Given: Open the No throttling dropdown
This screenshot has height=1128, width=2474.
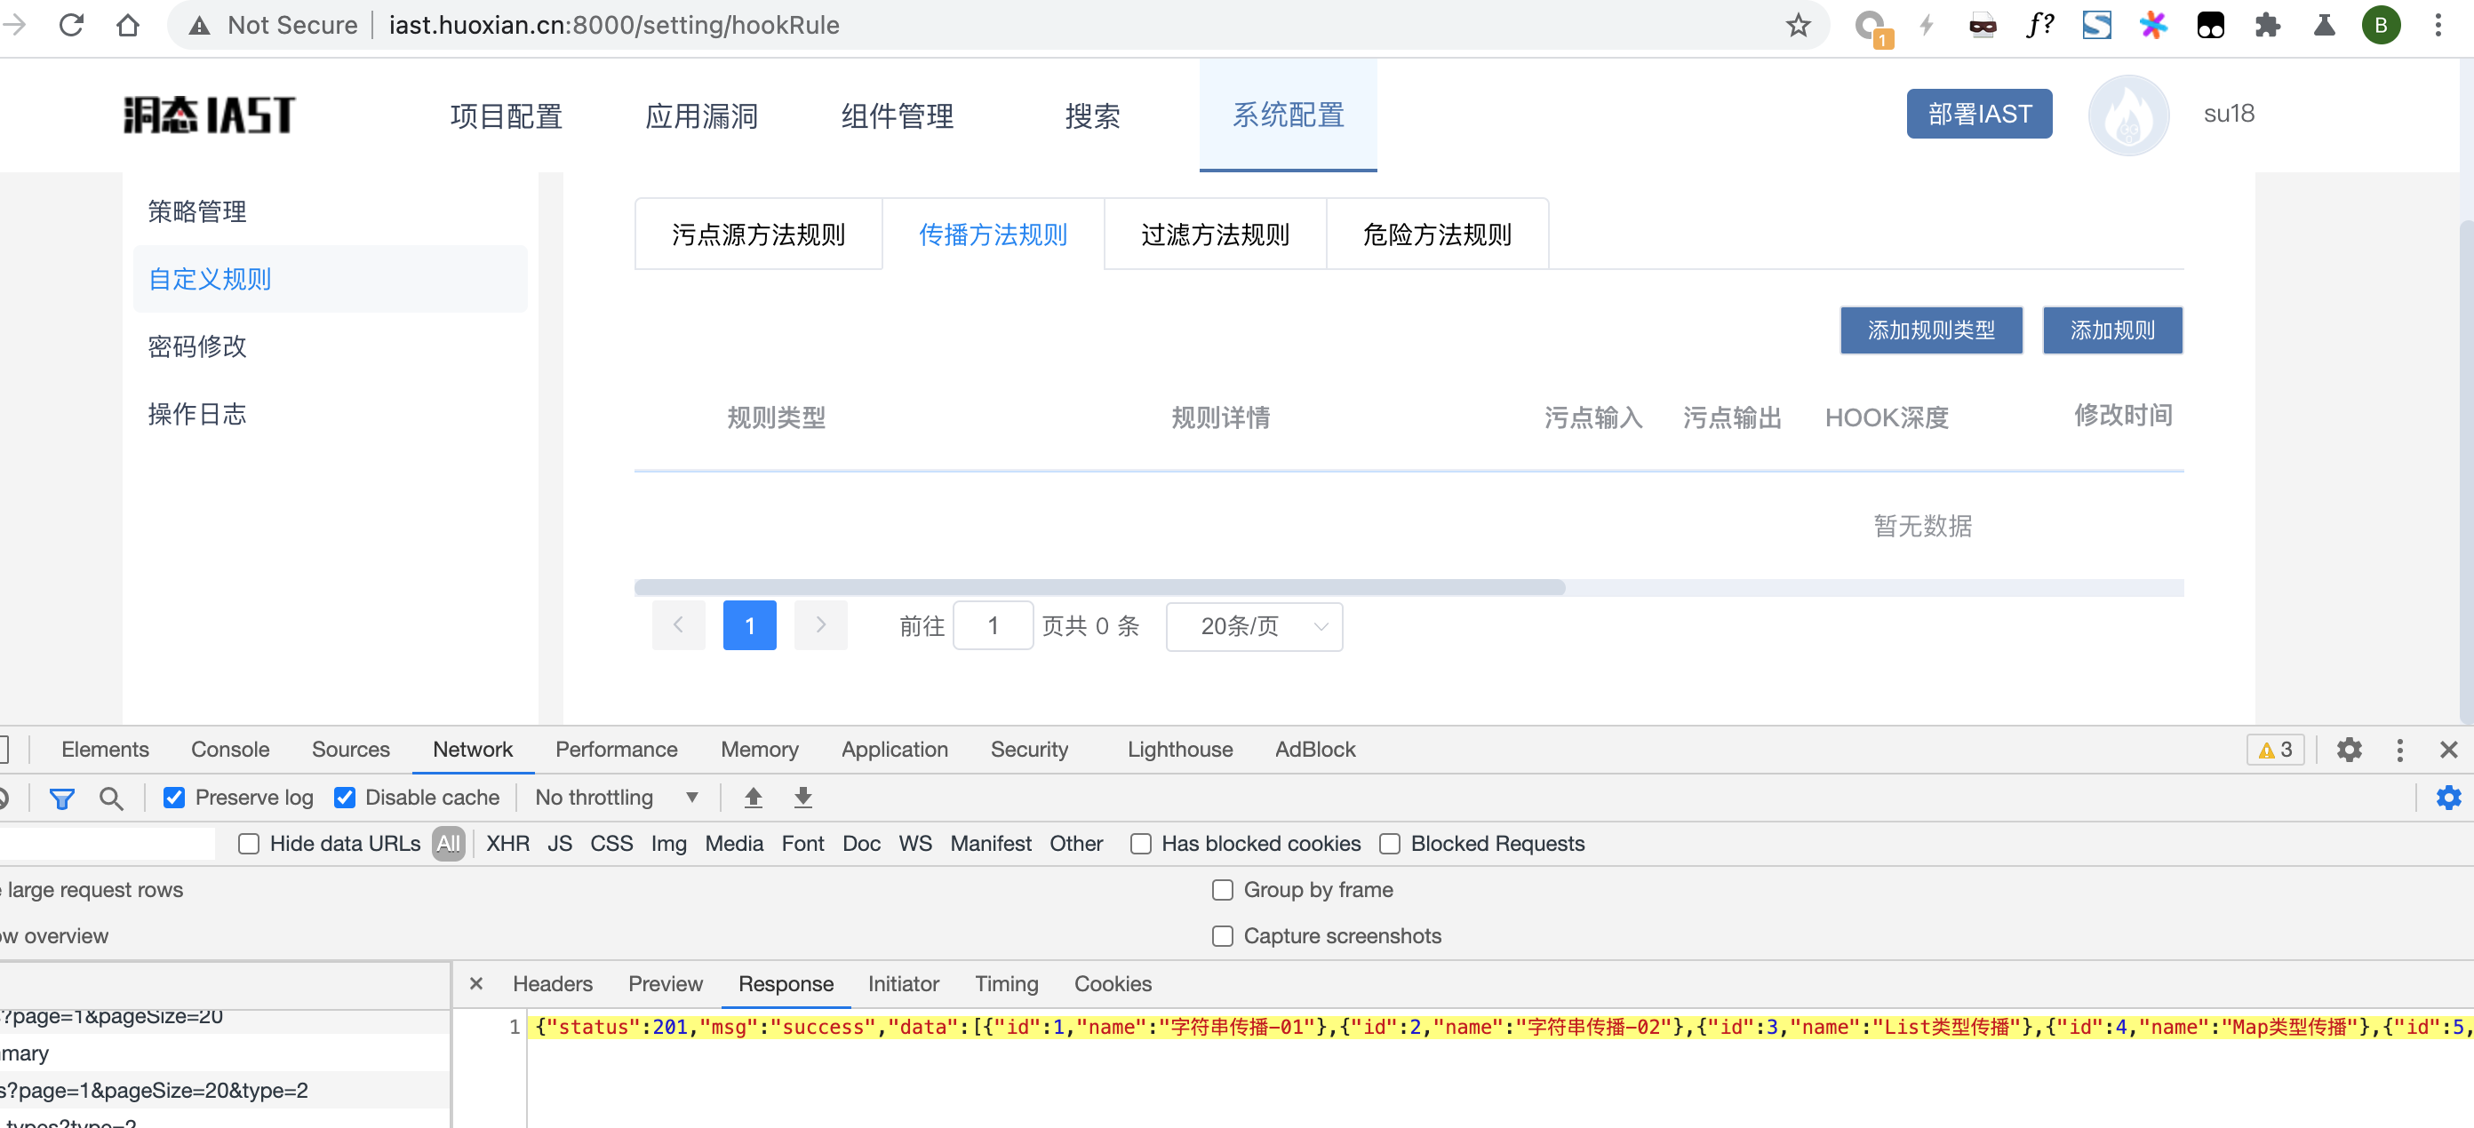Looking at the screenshot, I should point(617,798).
